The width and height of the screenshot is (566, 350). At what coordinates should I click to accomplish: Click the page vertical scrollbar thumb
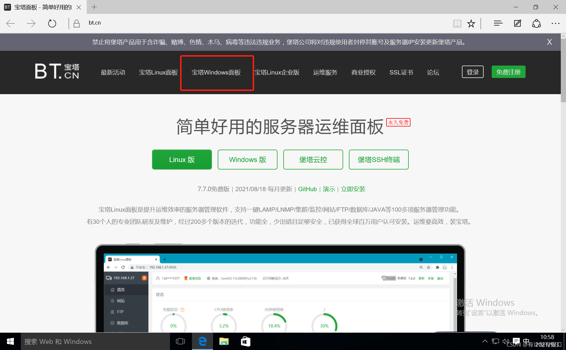[x=563, y=71]
